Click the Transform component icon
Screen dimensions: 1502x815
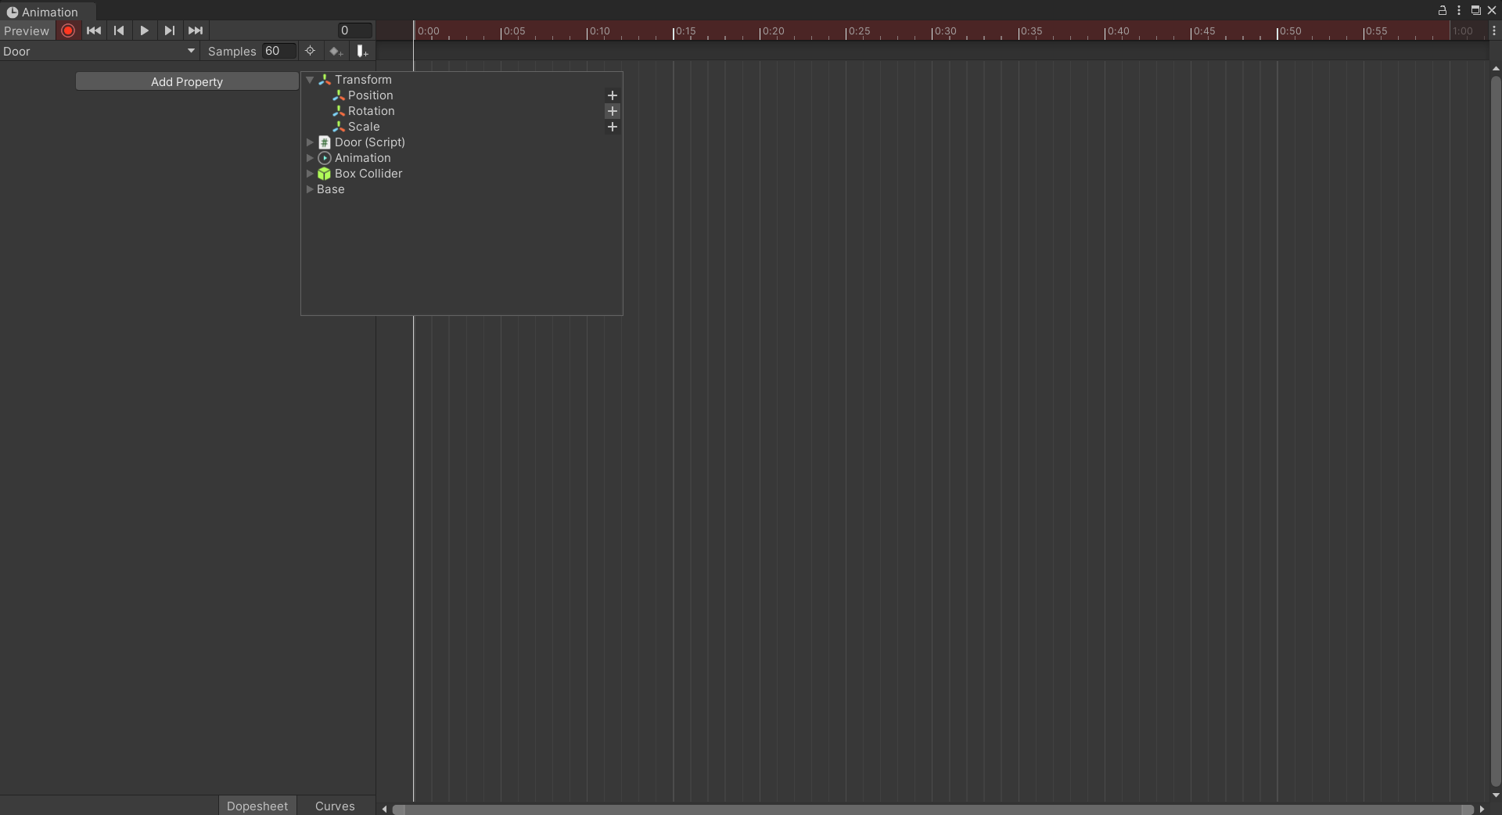pos(323,80)
